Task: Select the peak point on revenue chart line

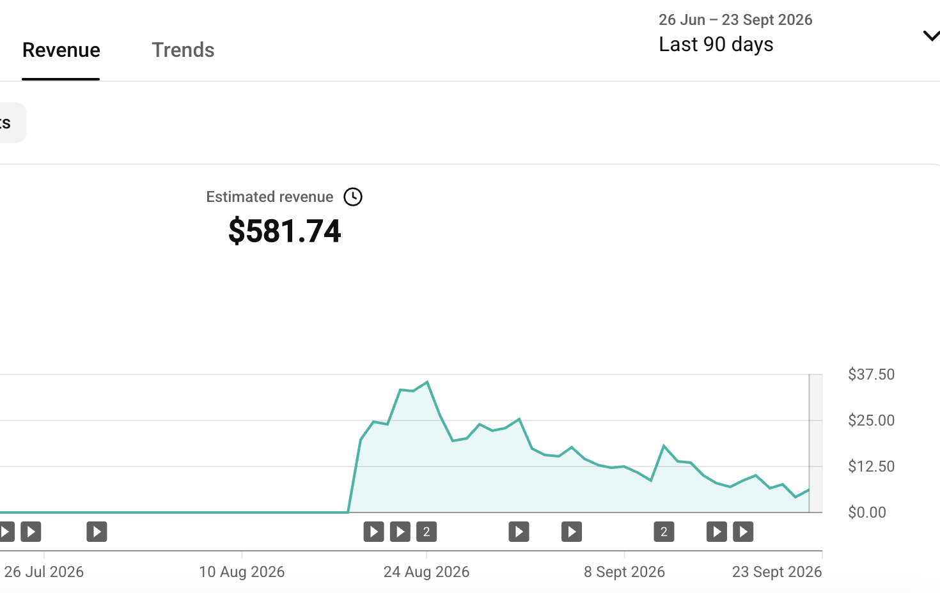Action: [427, 382]
